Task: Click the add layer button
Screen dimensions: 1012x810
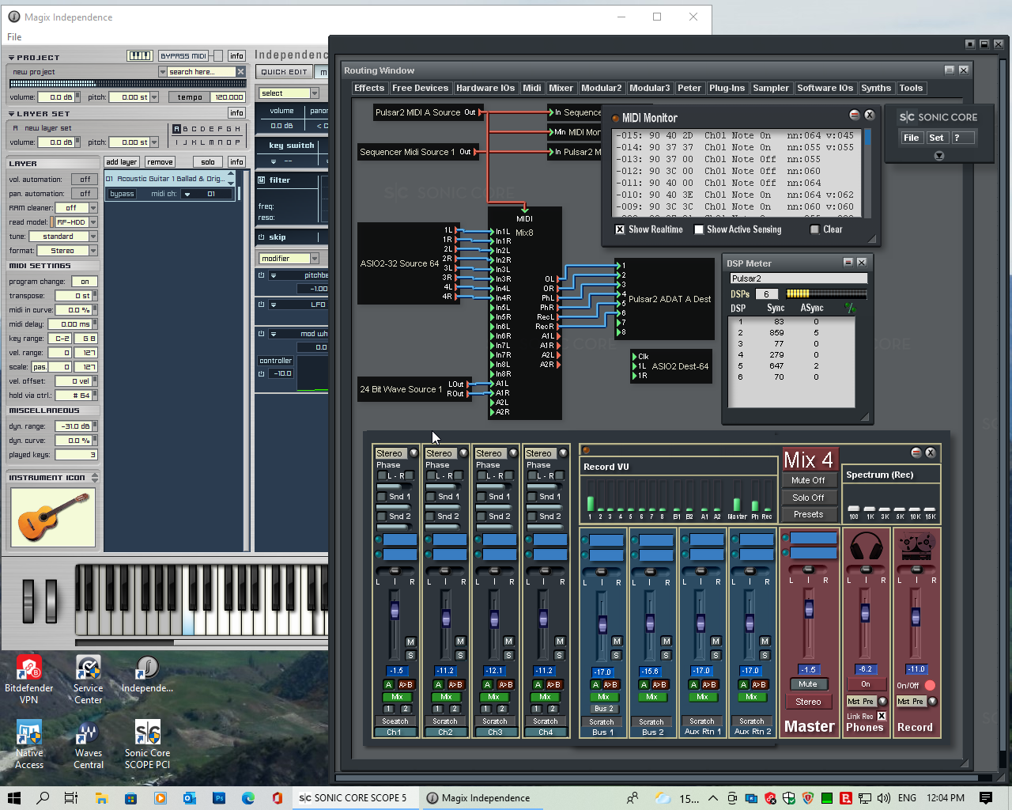Action: pos(122,162)
